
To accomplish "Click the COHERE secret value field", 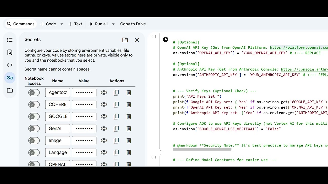I will click(84, 105).
